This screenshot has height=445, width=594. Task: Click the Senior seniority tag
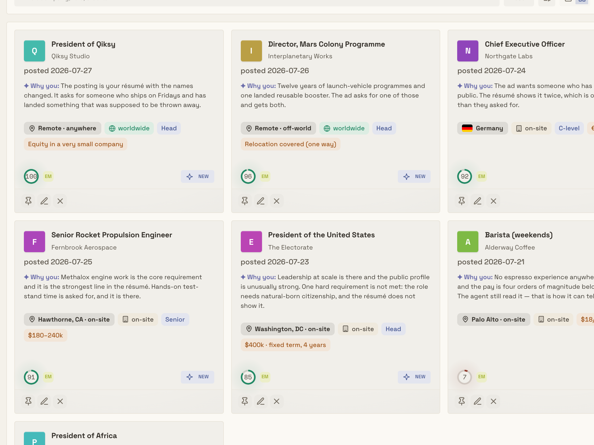[175, 319]
